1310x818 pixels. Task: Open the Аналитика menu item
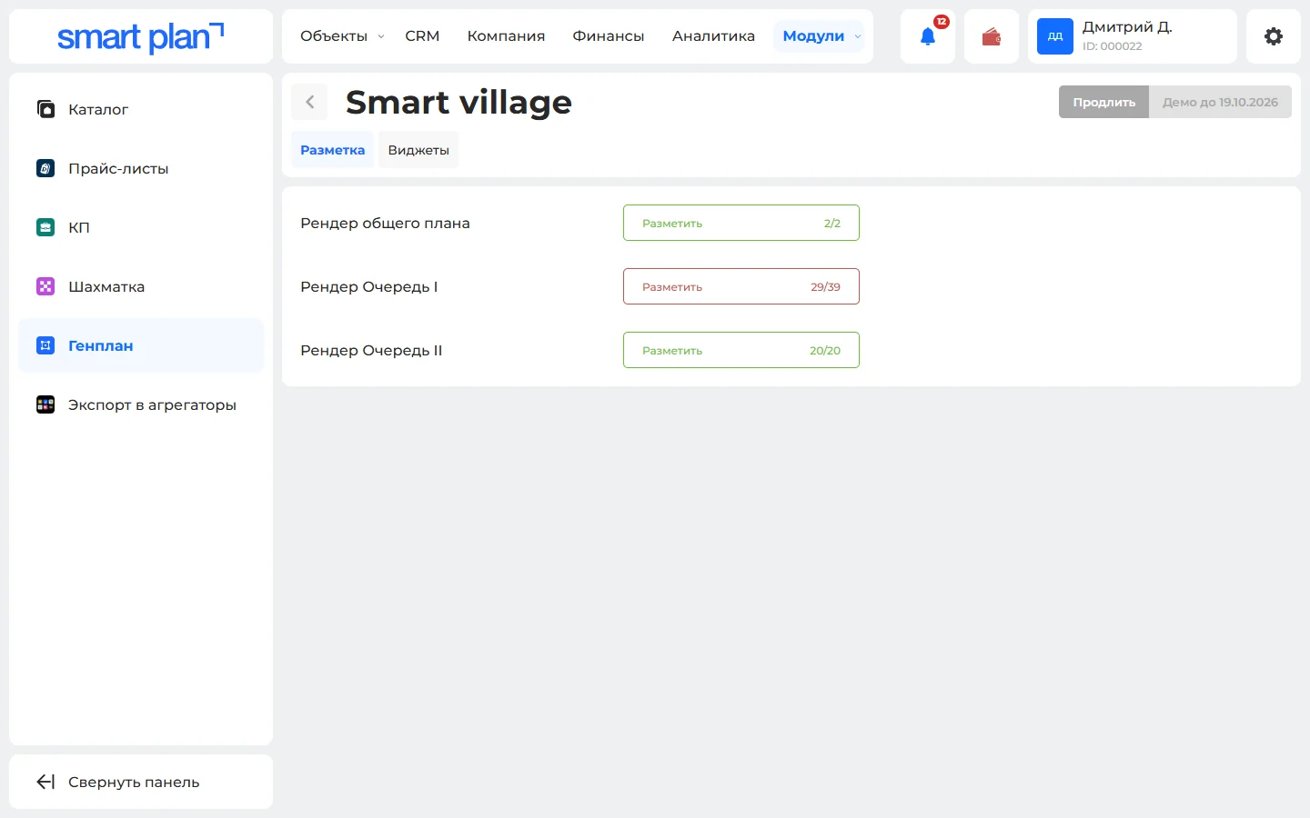[713, 36]
